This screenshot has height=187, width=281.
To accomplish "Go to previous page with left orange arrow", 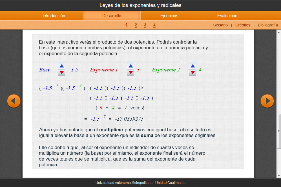I will point(14,101).
